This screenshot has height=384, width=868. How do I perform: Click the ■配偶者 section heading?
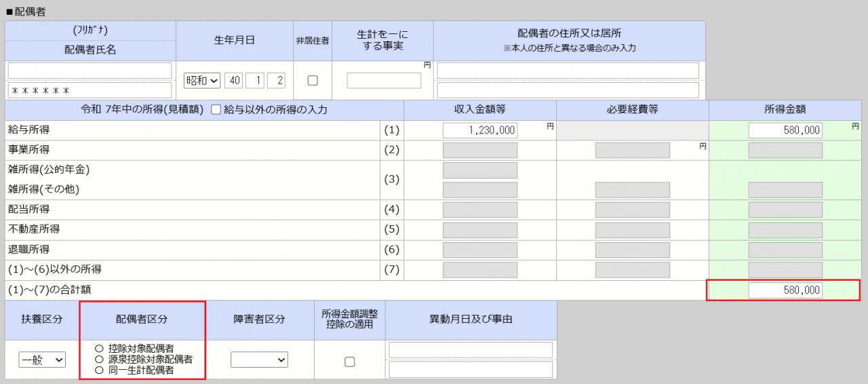tap(26, 11)
